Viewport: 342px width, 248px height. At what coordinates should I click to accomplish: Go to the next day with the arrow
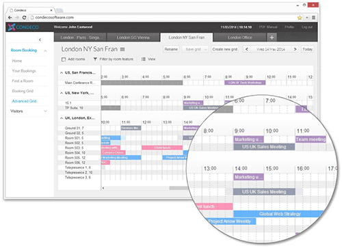point(295,49)
